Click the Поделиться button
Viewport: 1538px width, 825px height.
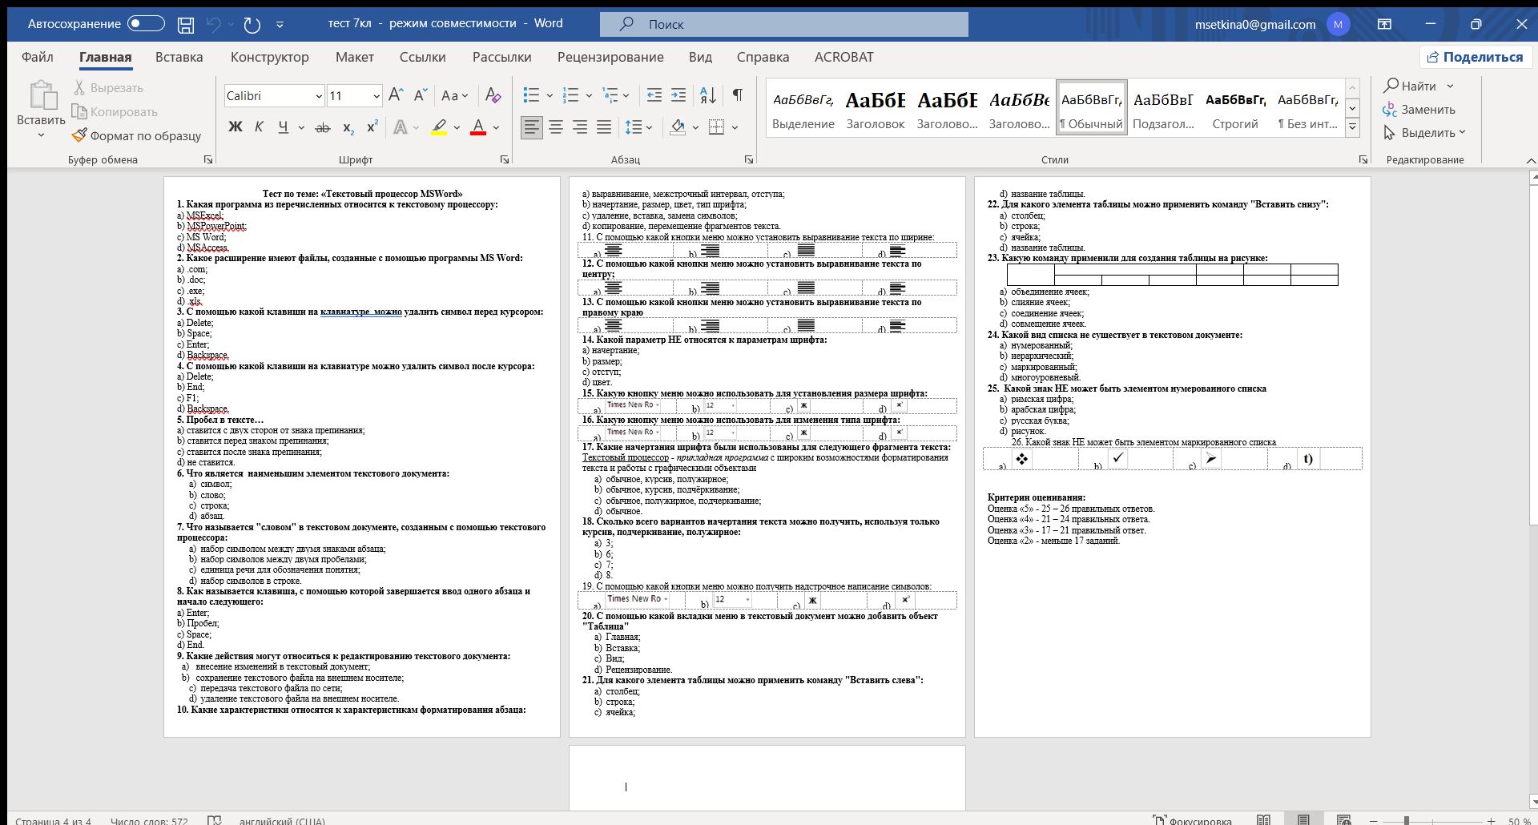pyautogui.click(x=1476, y=57)
